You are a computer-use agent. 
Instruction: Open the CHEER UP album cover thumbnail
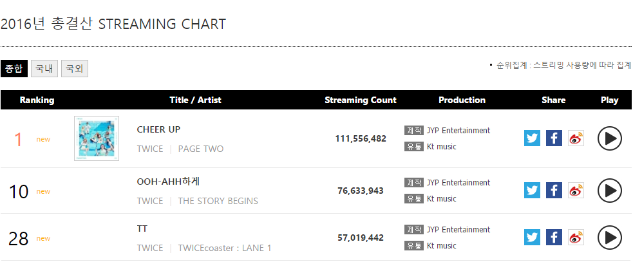pos(97,138)
